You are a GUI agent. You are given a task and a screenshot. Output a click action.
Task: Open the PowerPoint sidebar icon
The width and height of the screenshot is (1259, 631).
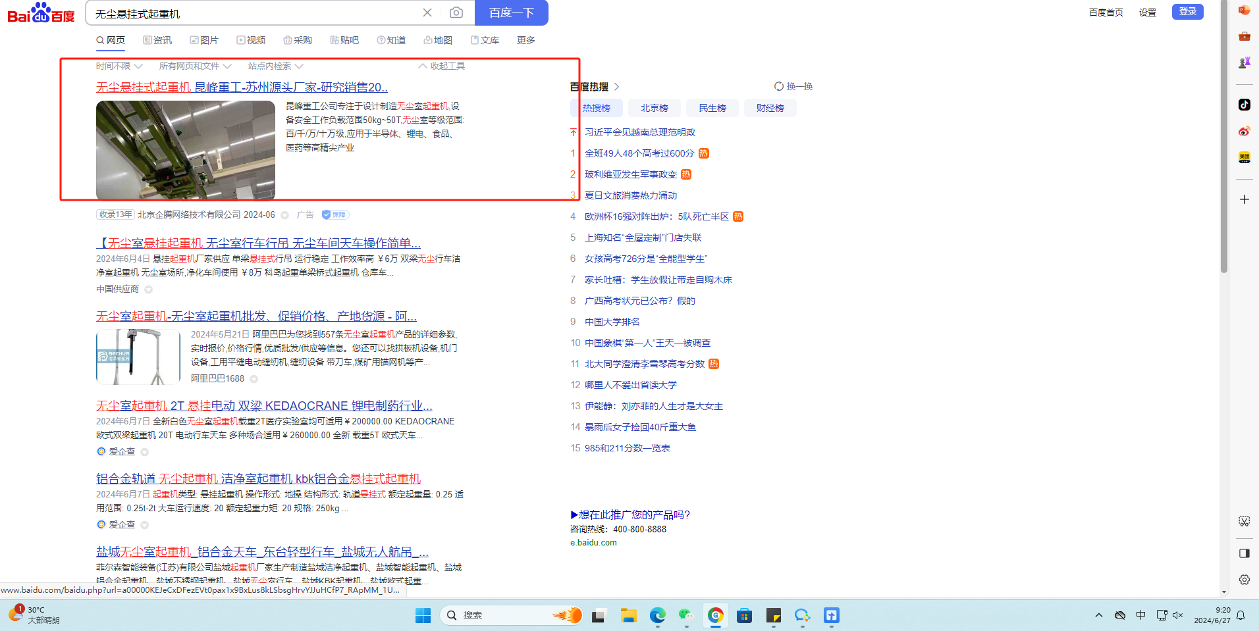coord(1244,10)
